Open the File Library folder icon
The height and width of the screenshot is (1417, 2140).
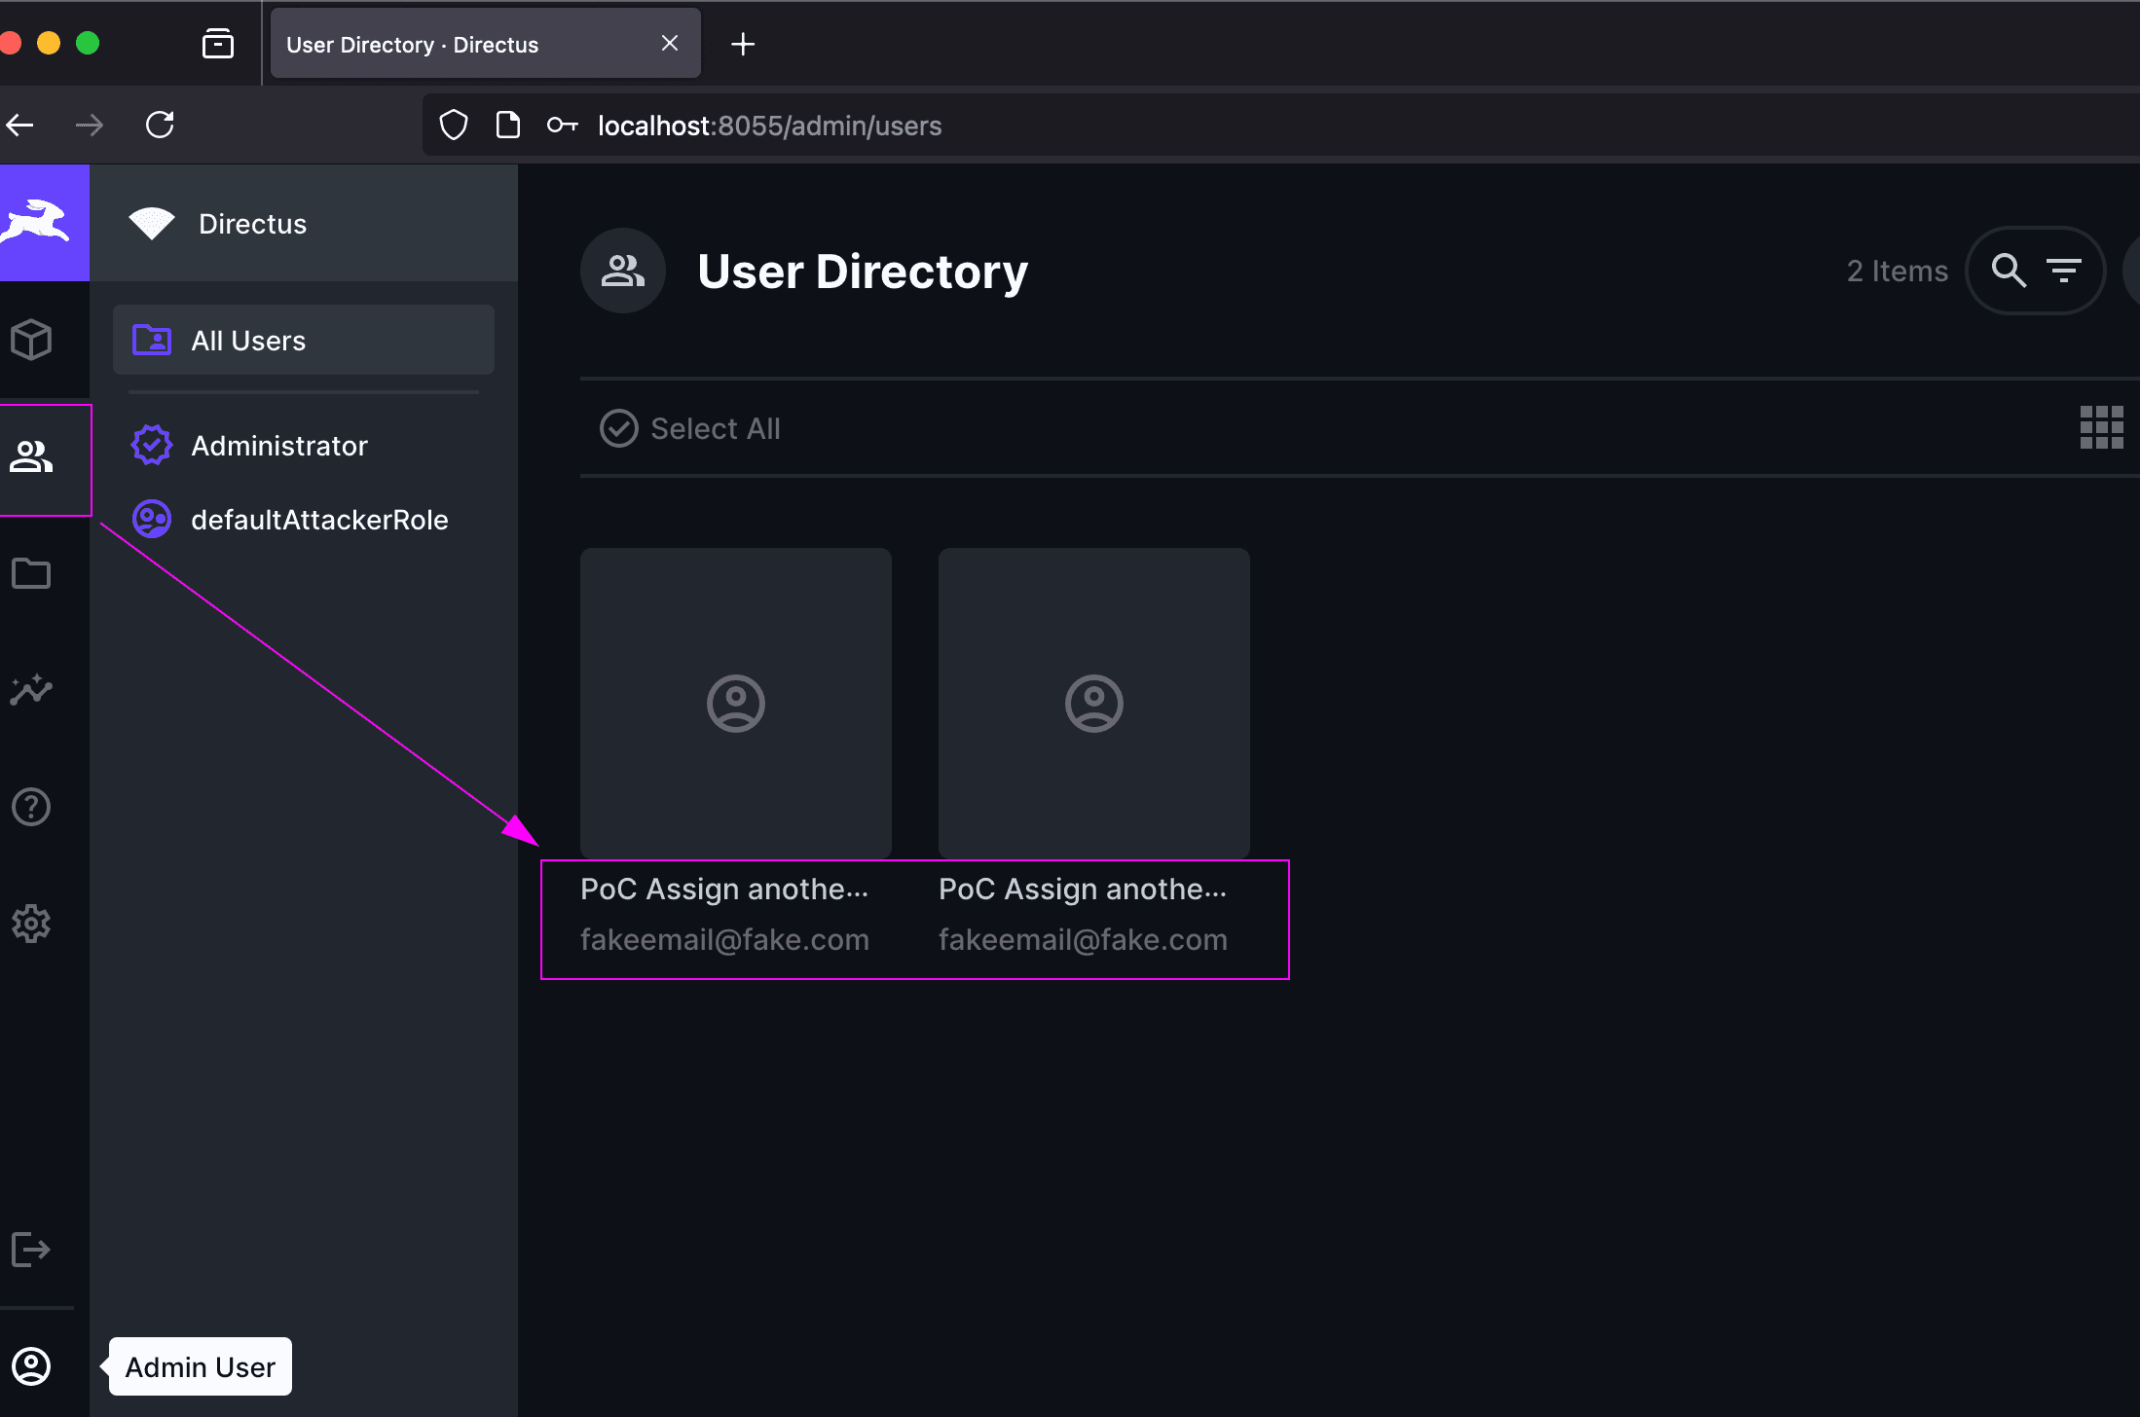(x=31, y=573)
